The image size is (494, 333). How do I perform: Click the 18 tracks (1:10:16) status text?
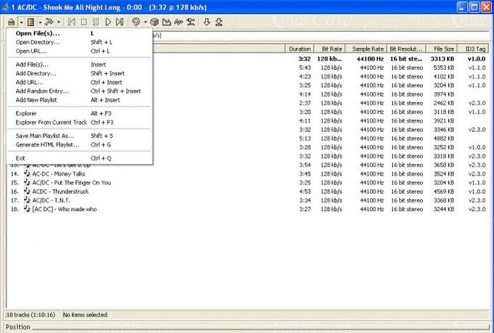pos(31,315)
